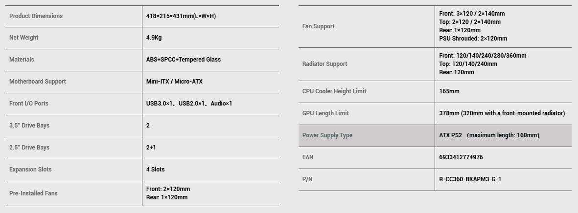This screenshot has width=578, height=213.
Task: Click the 2.5" Drive Bays value 2+1
Action: point(151,148)
